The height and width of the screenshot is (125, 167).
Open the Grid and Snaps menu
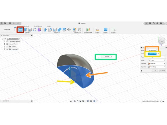click(x=91, y=101)
